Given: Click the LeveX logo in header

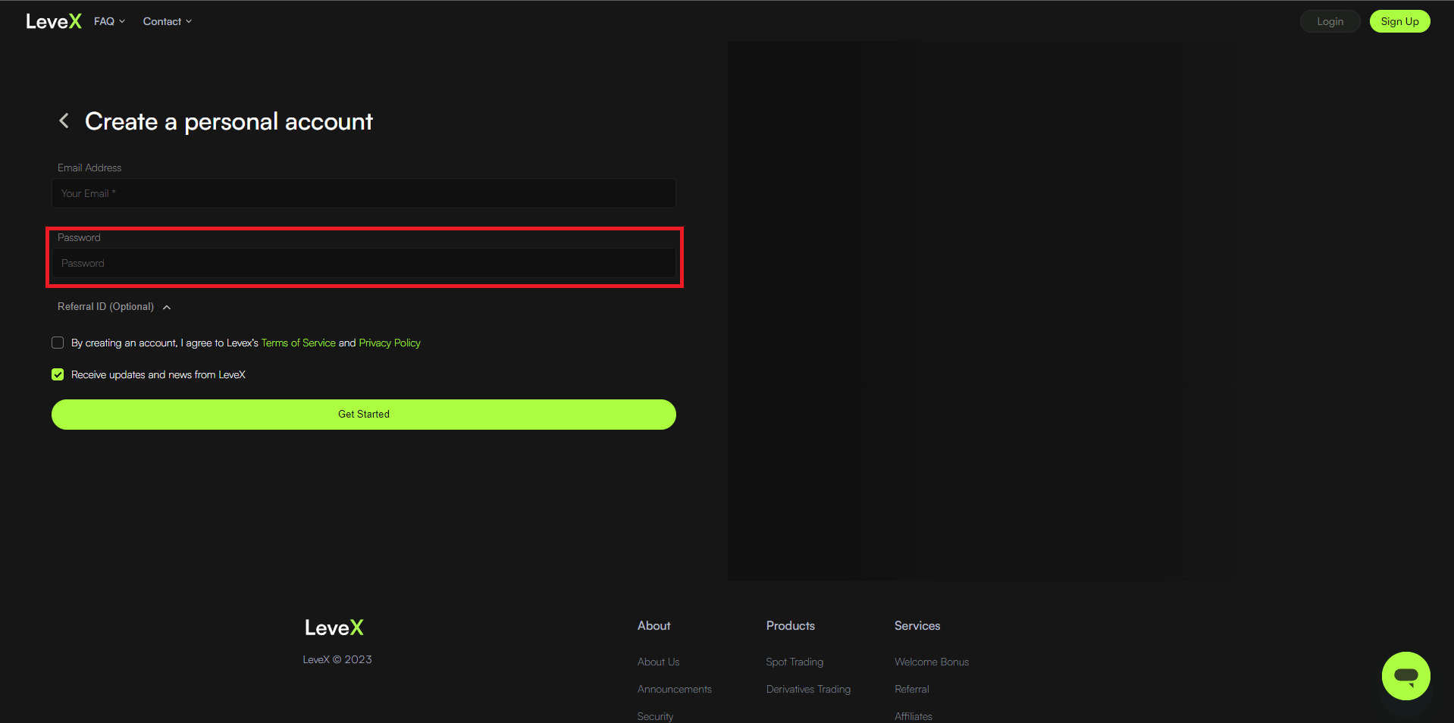Looking at the screenshot, I should coord(54,21).
